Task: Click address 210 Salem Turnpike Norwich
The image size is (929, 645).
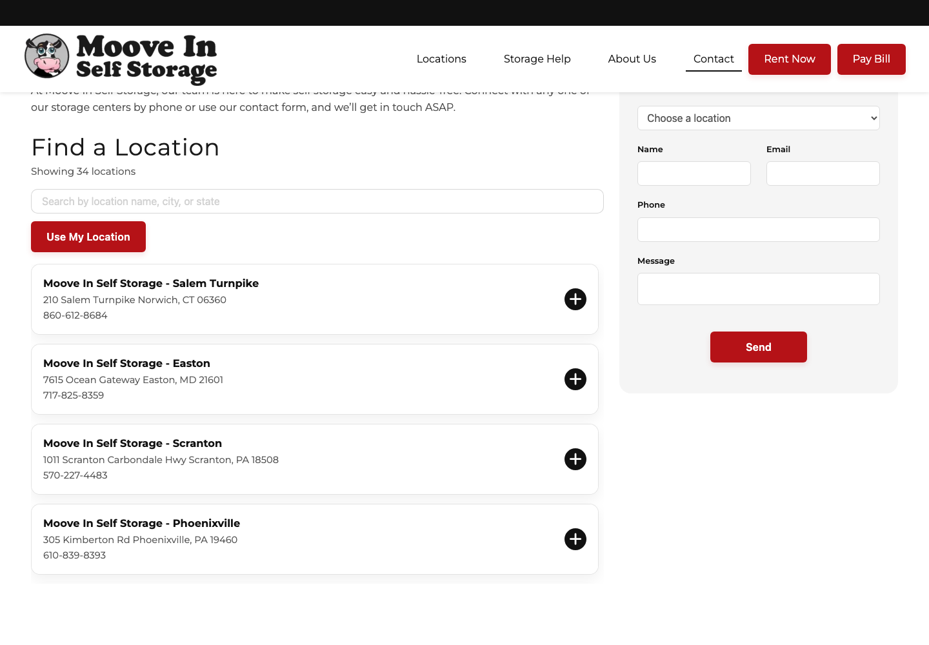Action: [x=135, y=300]
